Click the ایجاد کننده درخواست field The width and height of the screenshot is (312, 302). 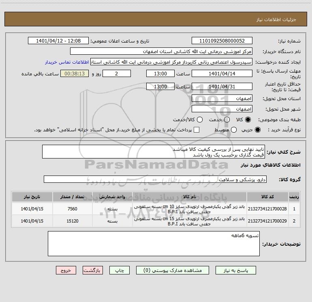(171, 62)
